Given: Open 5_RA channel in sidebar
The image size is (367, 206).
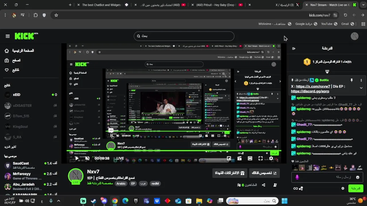Looking at the screenshot, I should click(31, 137).
